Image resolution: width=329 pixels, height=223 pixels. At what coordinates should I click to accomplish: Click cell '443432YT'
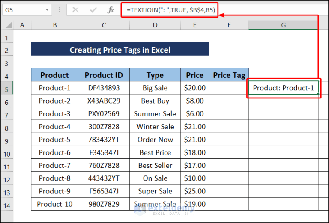click(x=104, y=178)
